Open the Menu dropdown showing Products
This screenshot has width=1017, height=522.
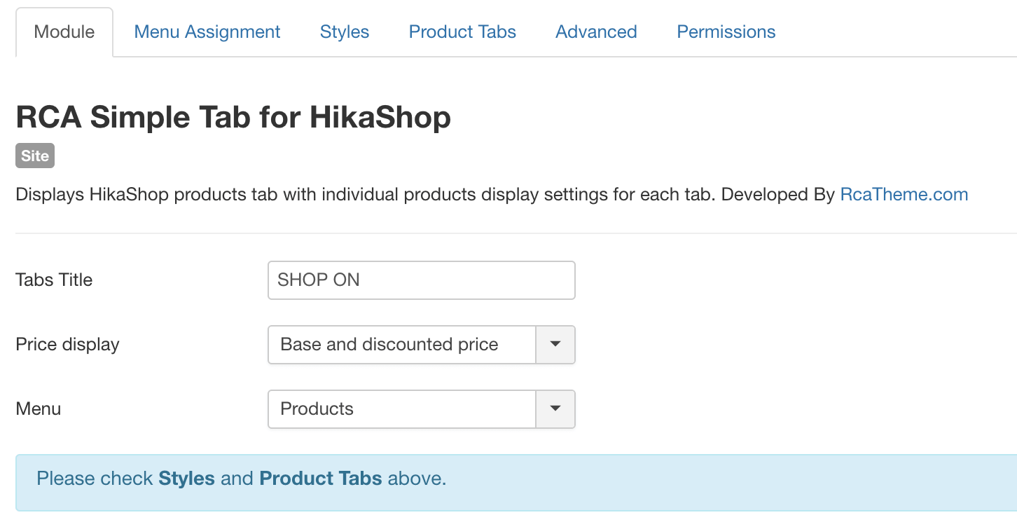422,409
